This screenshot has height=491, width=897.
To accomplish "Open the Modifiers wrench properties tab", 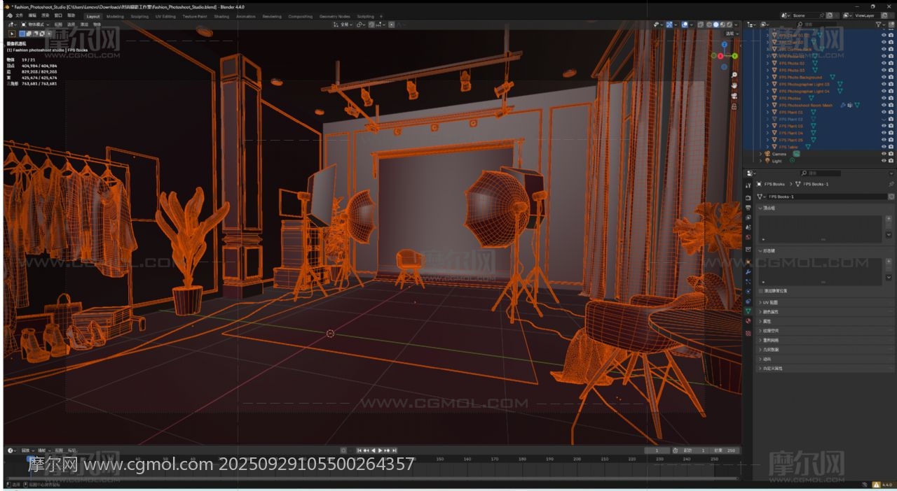I will [748, 271].
